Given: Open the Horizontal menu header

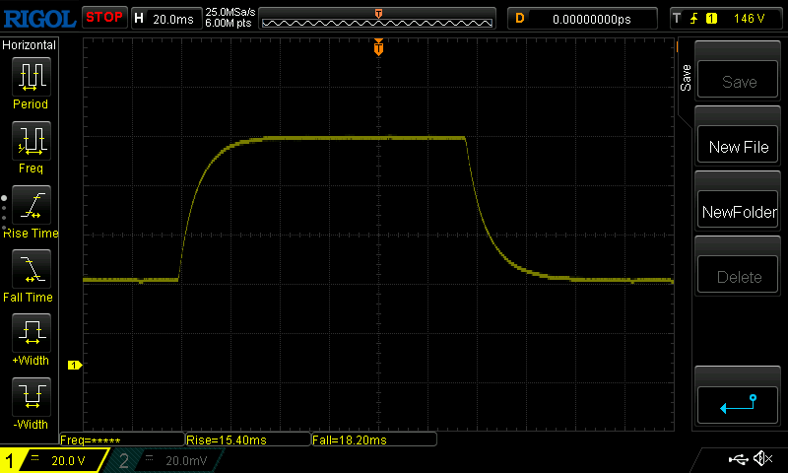Looking at the screenshot, I should pyautogui.click(x=30, y=45).
